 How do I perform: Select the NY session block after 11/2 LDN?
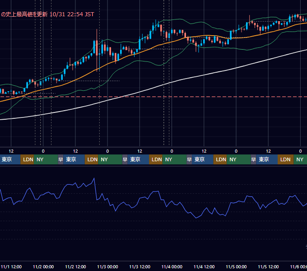(110, 159)
